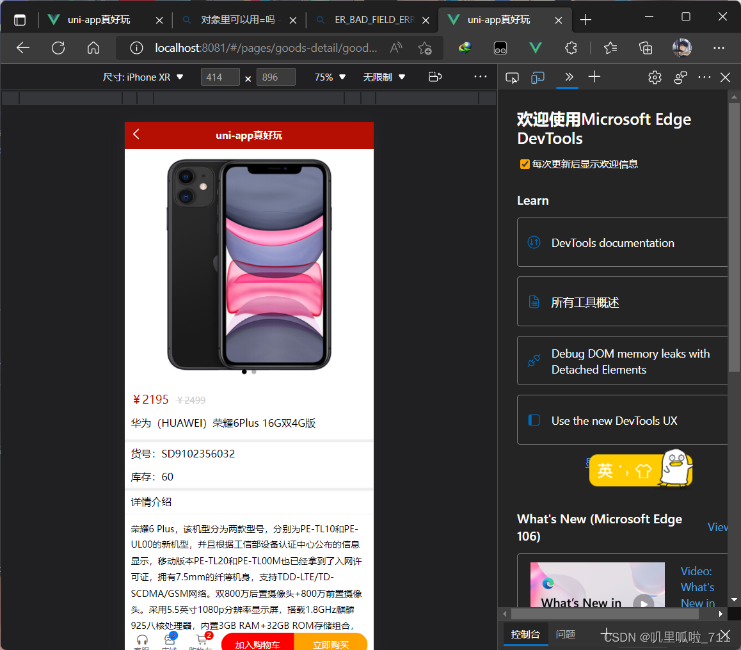The image size is (741, 650).
Task: Go back in the uni-app page header
Action: (136, 134)
